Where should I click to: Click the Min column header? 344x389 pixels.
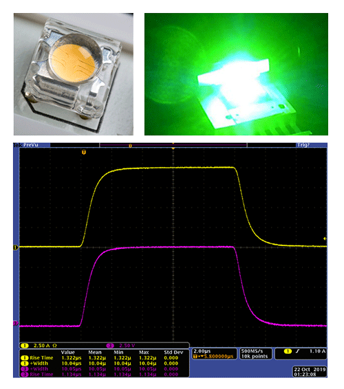pos(118,353)
